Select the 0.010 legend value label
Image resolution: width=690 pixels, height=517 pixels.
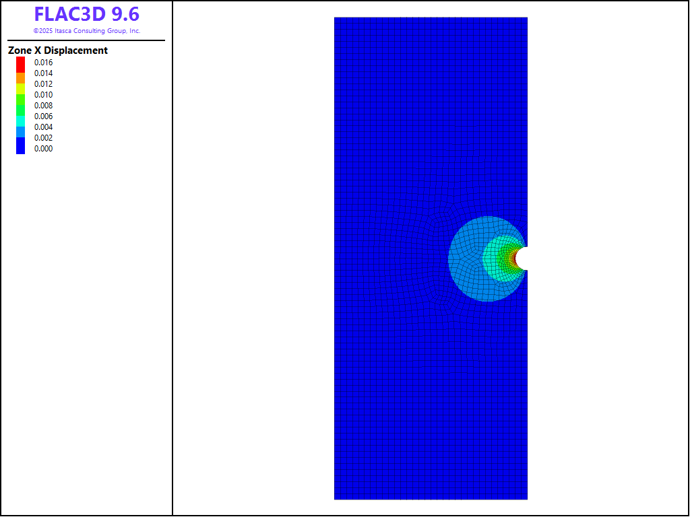point(43,95)
